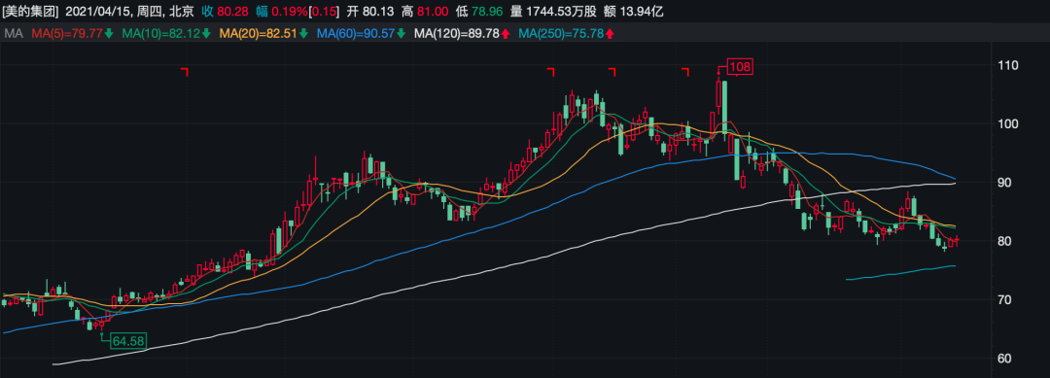
Task: Select the MA(60)=90.57 blue indicator label
Action: click(x=356, y=33)
